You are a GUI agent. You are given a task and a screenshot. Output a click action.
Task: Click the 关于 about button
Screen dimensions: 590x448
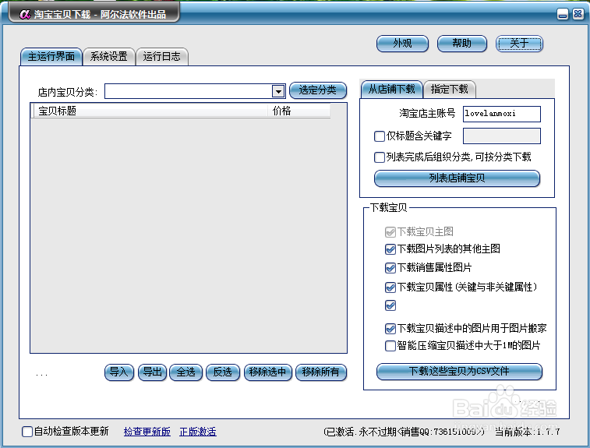pos(519,44)
